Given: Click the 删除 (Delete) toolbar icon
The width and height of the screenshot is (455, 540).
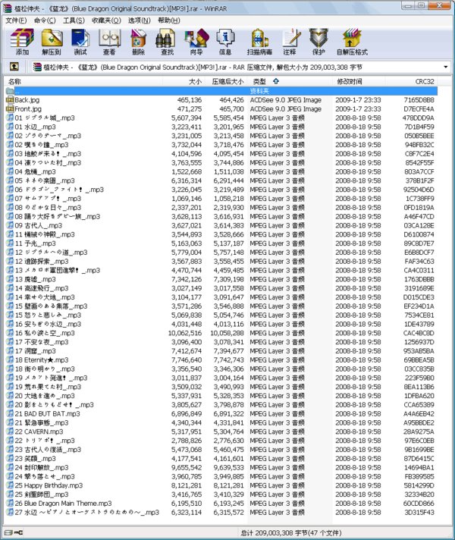Looking at the screenshot, I should [x=139, y=42].
